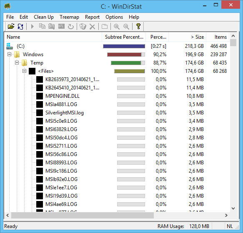Click the vertical scrollbar down arrow
Viewport: 243px width, 233px height.
233,208
